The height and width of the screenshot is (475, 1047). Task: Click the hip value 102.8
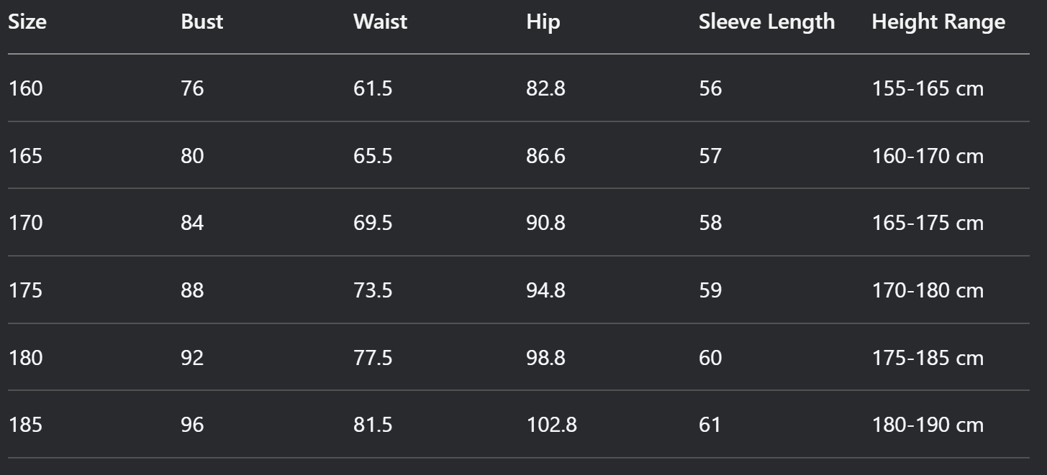pyautogui.click(x=551, y=425)
